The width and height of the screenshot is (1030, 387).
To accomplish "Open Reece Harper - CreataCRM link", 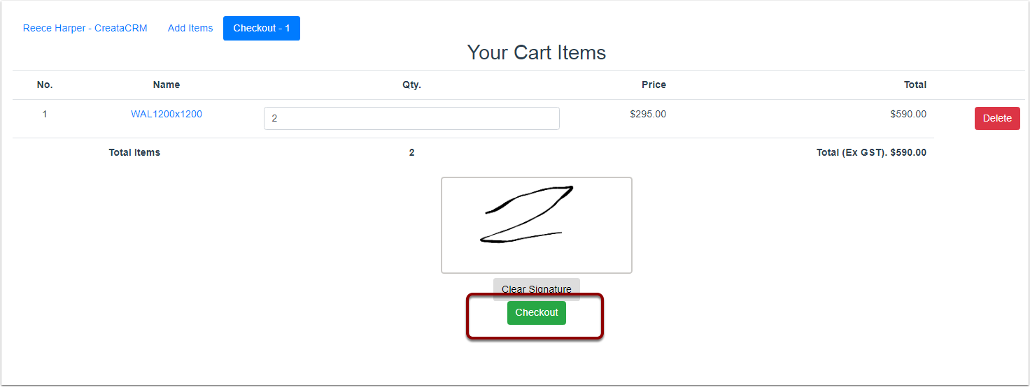I will 85,28.
